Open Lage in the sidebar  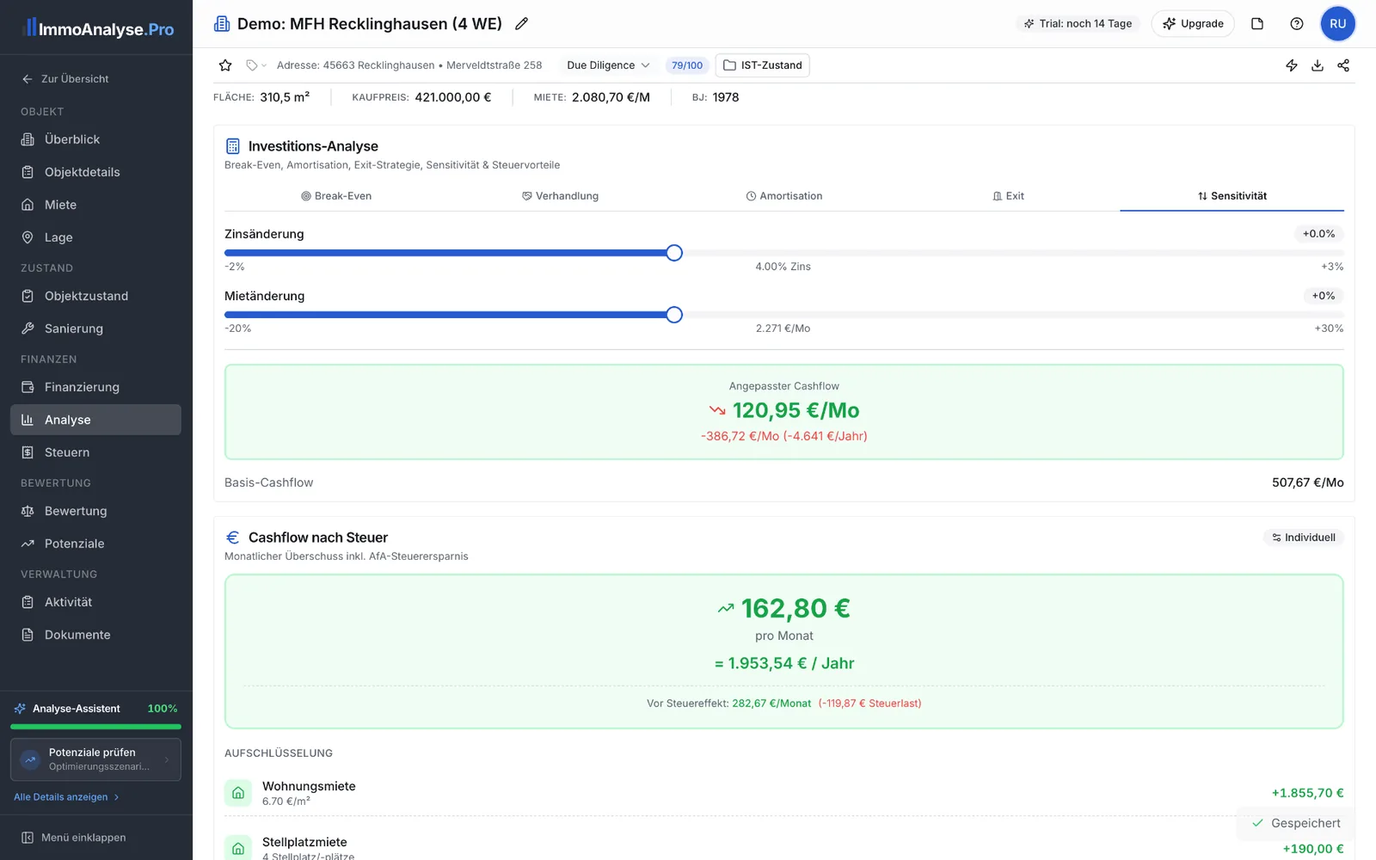pyautogui.click(x=95, y=237)
